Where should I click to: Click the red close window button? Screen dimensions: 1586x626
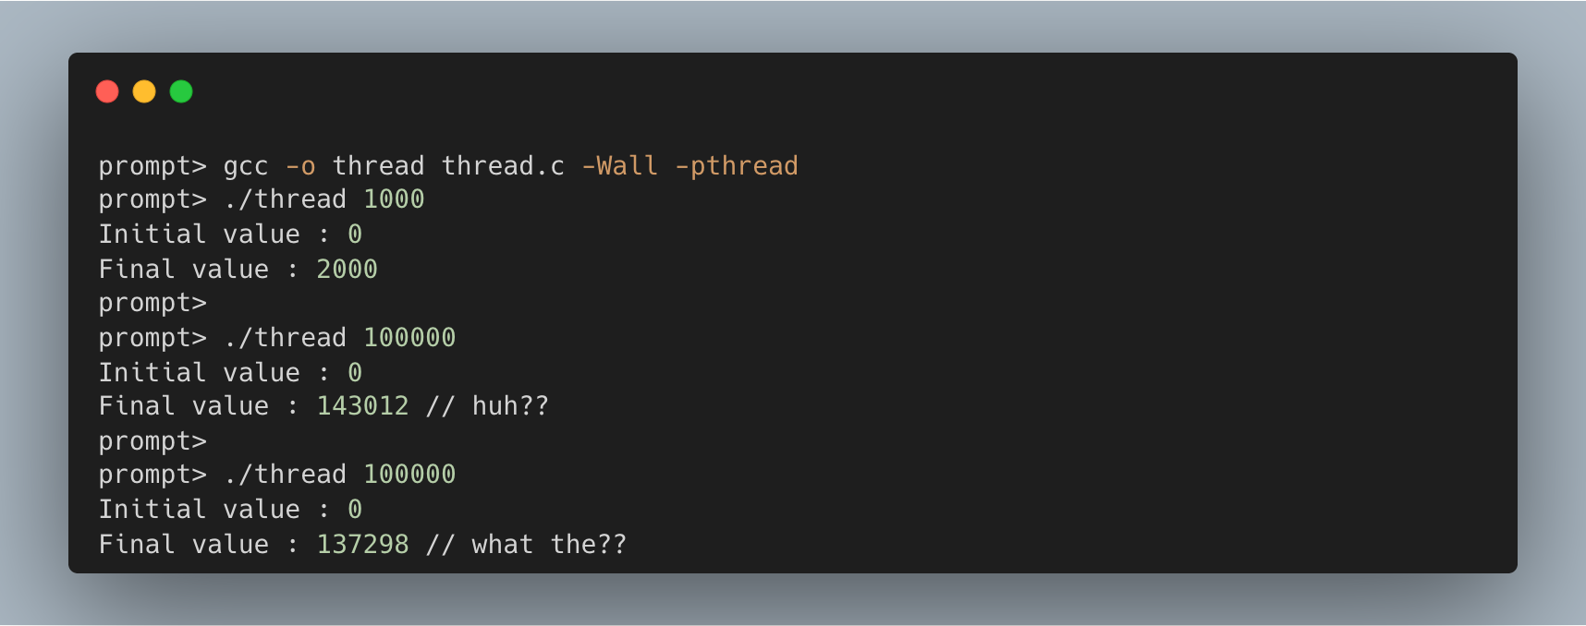tap(107, 91)
